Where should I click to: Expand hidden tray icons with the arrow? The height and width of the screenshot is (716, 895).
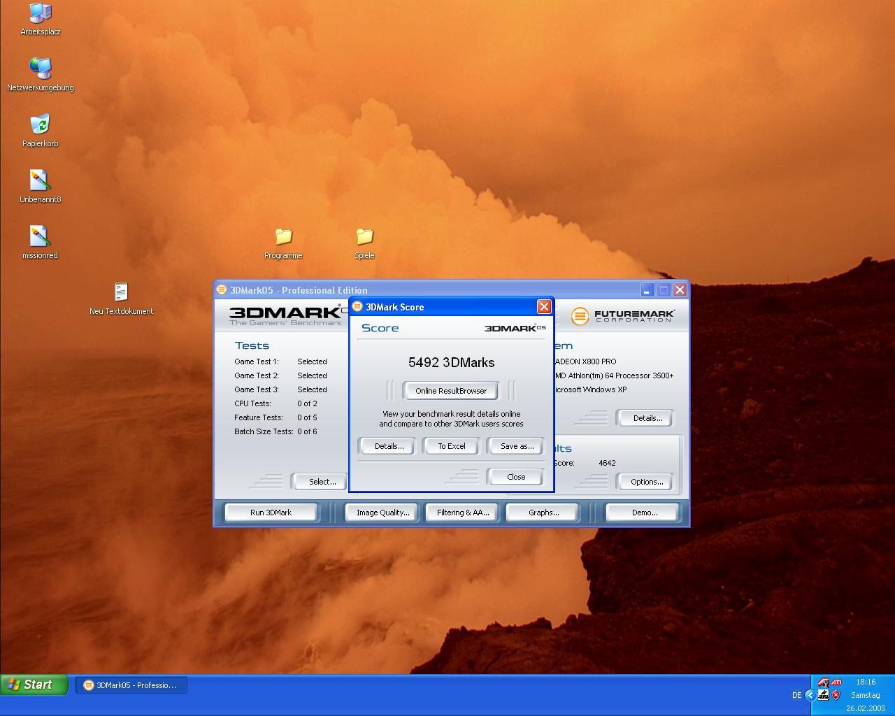(810, 695)
